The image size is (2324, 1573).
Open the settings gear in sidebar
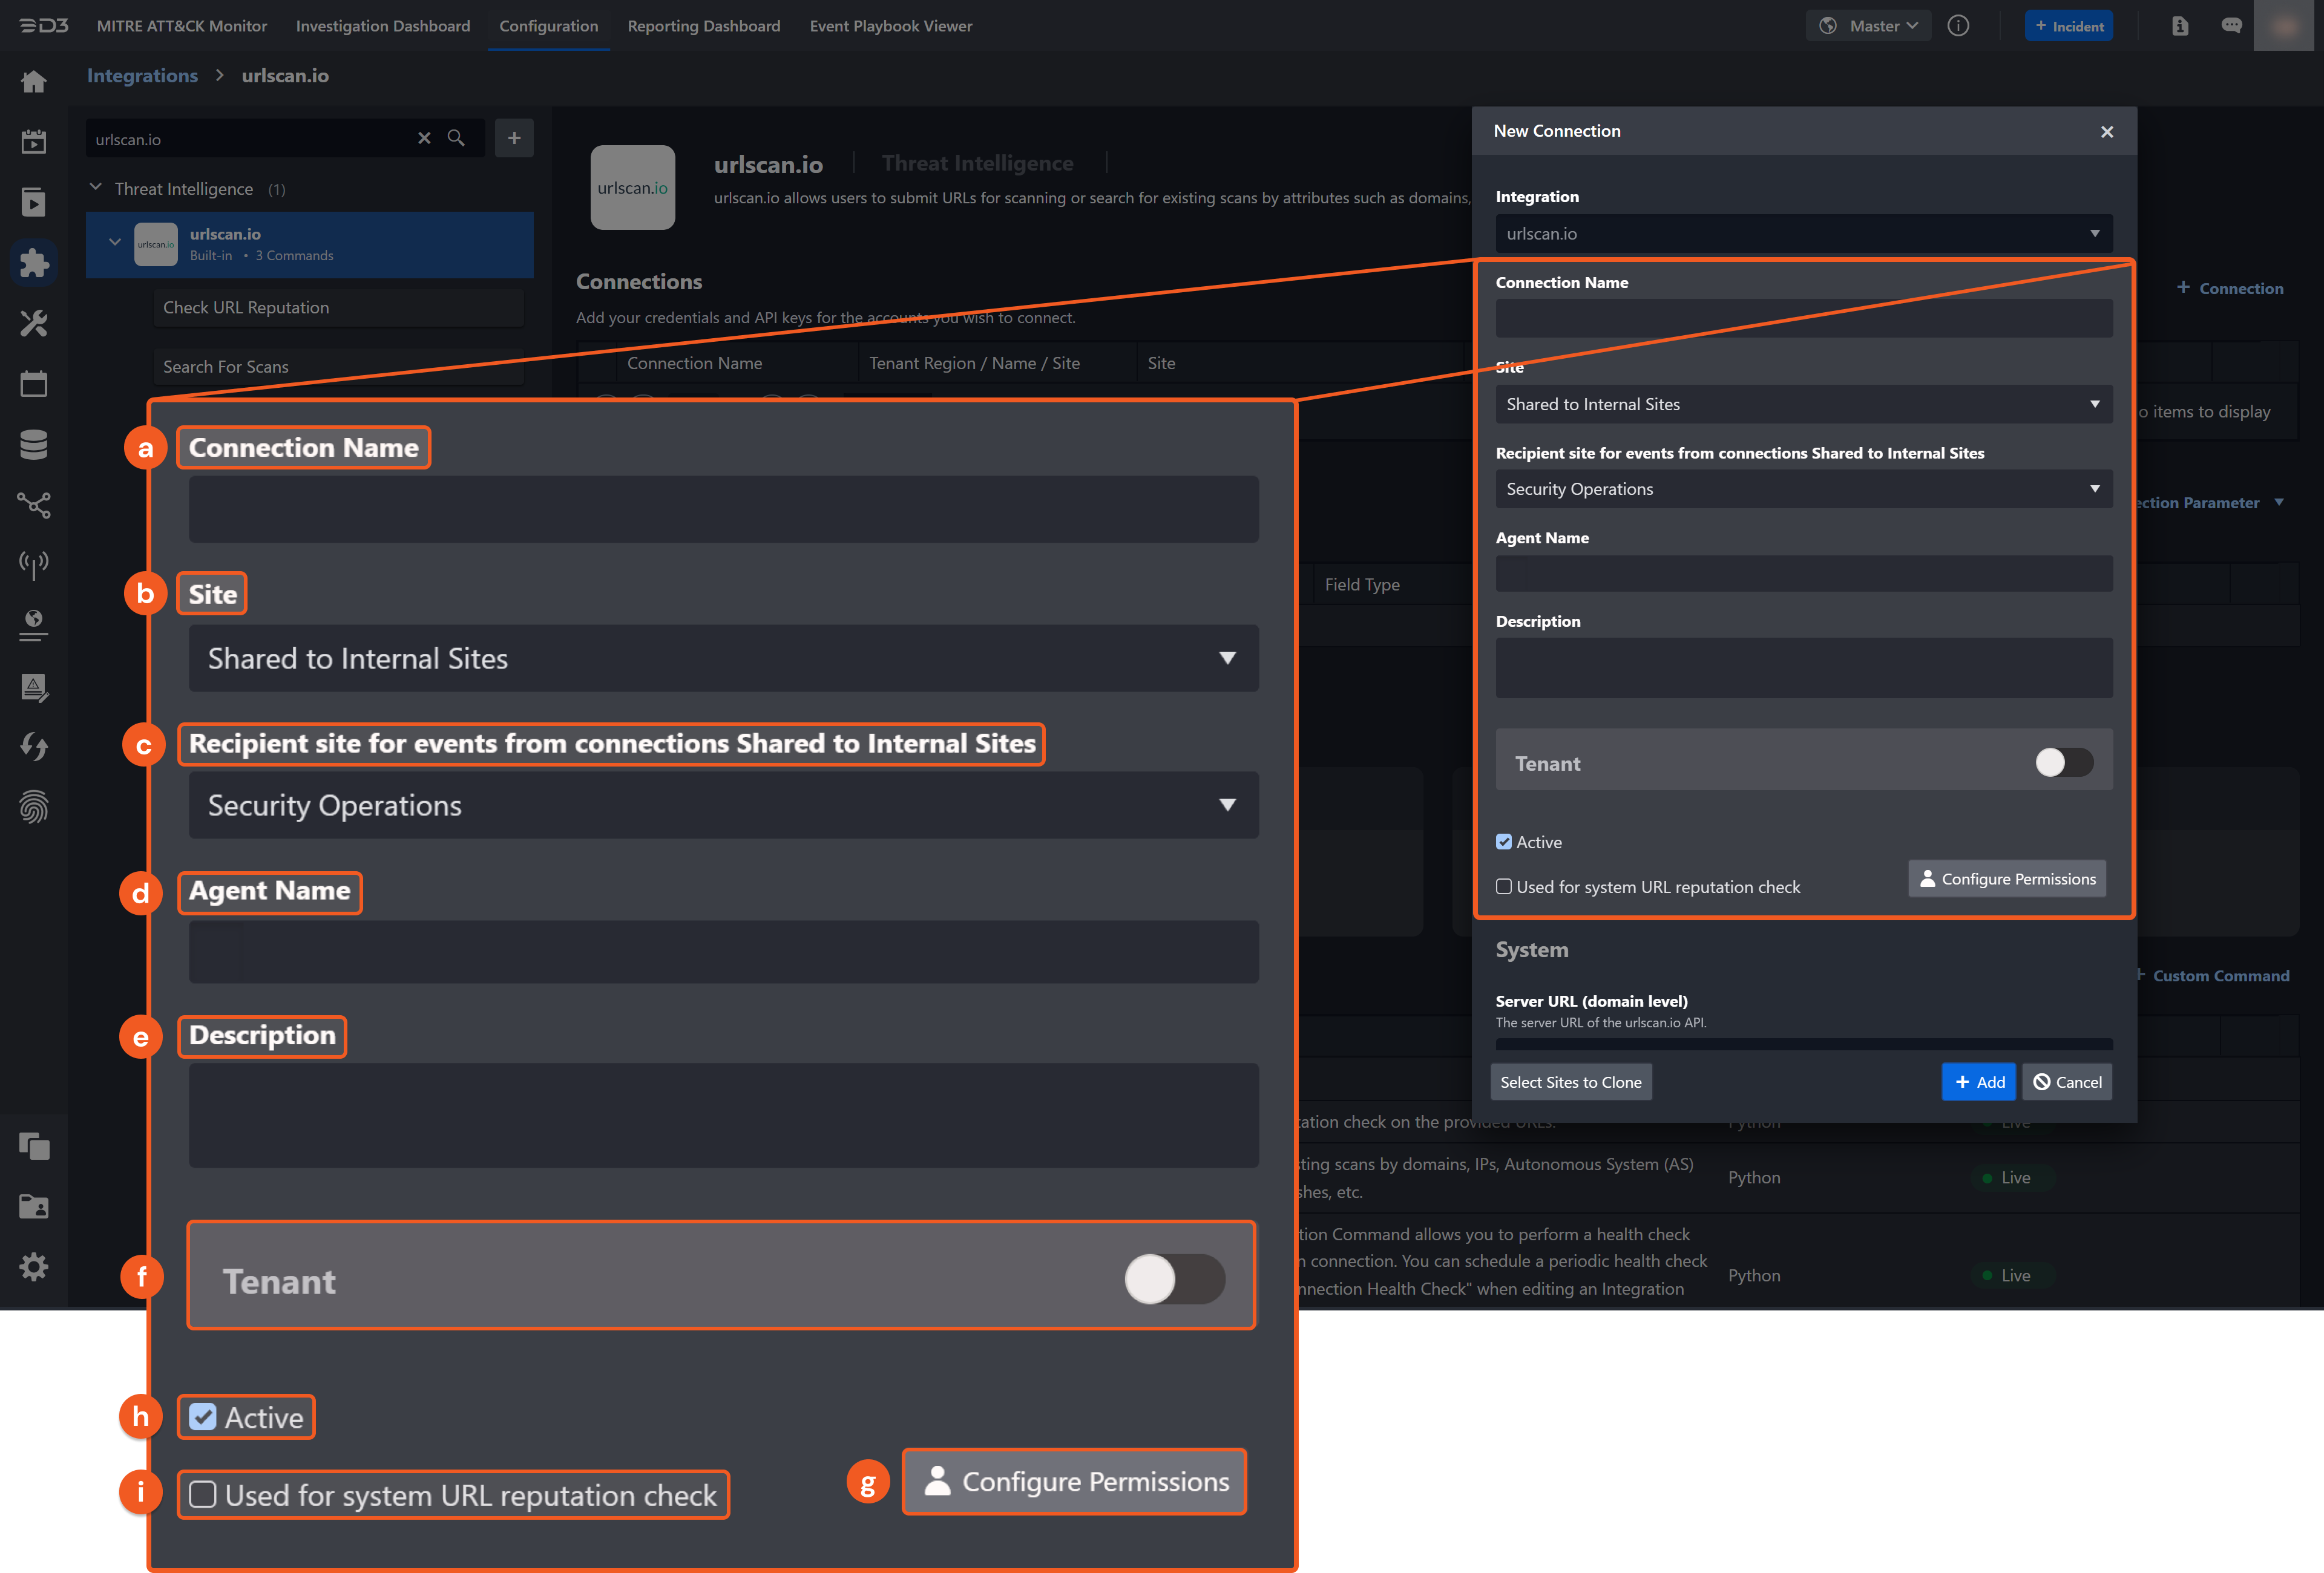(x=34, y=1267)
